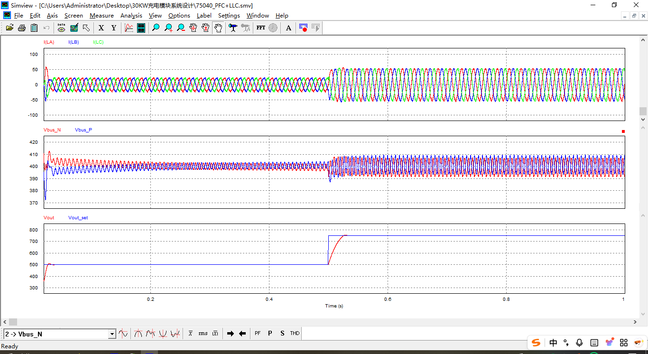Click the PF power factor button
Screen dimensions: 648x354
[x=258, y=334]
